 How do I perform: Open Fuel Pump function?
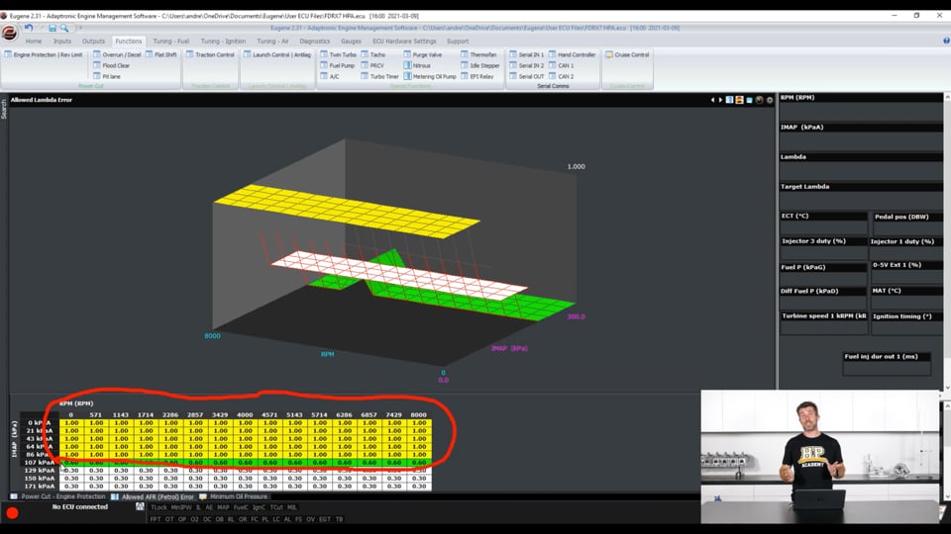337,65
